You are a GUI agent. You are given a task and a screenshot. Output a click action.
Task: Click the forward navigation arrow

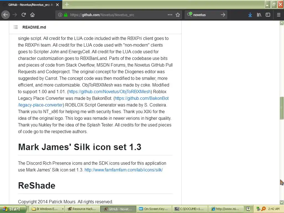point(15,15)
